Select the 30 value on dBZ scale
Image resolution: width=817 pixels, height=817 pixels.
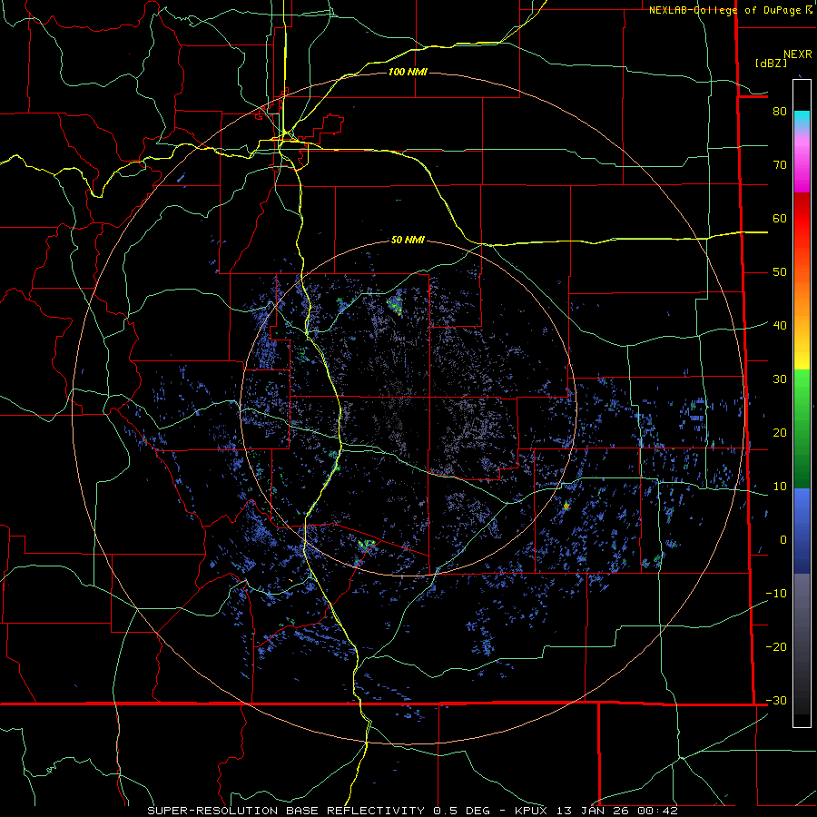click(x=780, y=379)
